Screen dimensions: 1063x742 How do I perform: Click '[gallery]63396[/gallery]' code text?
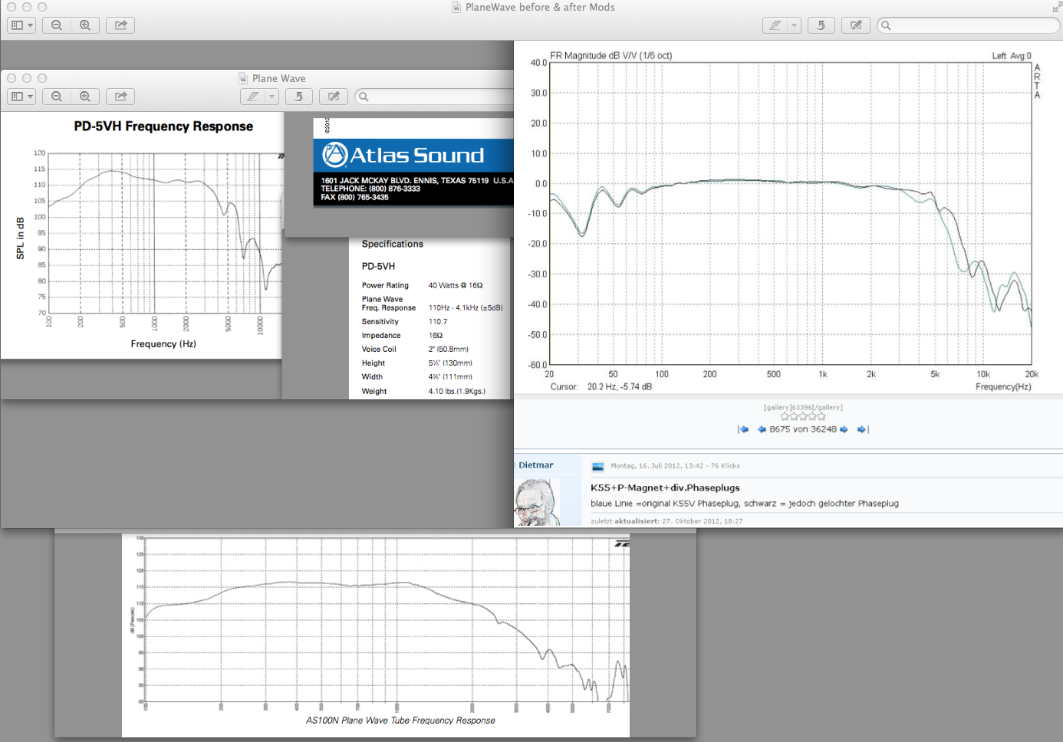point(803,408)
